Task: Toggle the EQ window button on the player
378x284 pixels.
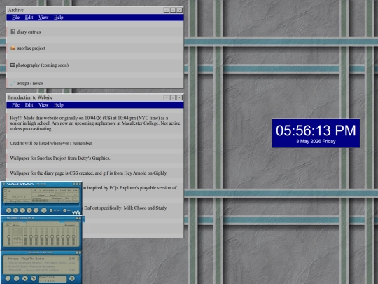Action: (68, 201)
